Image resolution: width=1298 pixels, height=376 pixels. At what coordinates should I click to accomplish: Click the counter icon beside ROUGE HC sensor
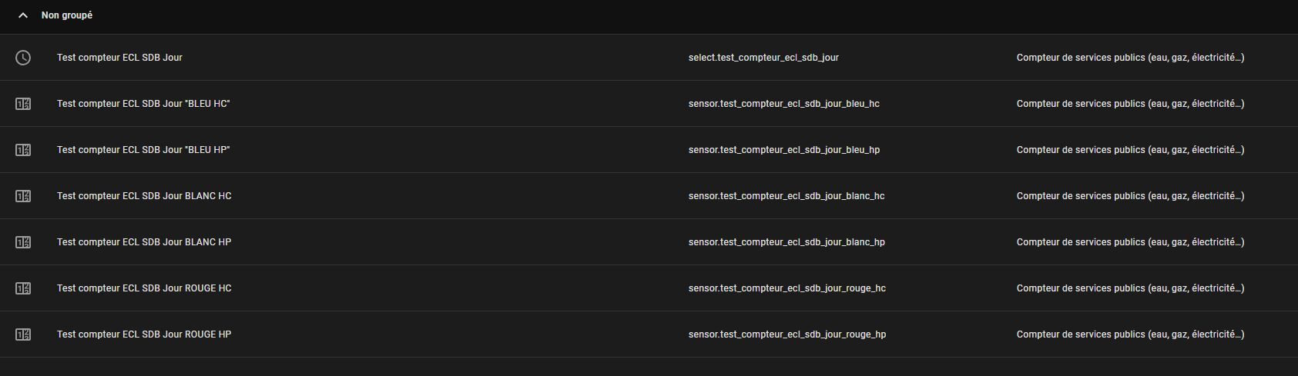[23, 288]
